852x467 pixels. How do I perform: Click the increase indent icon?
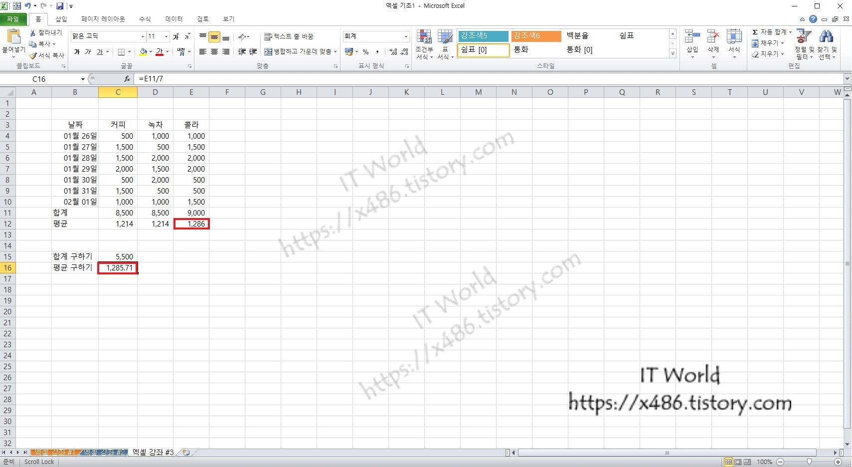(x=253, y=52)
